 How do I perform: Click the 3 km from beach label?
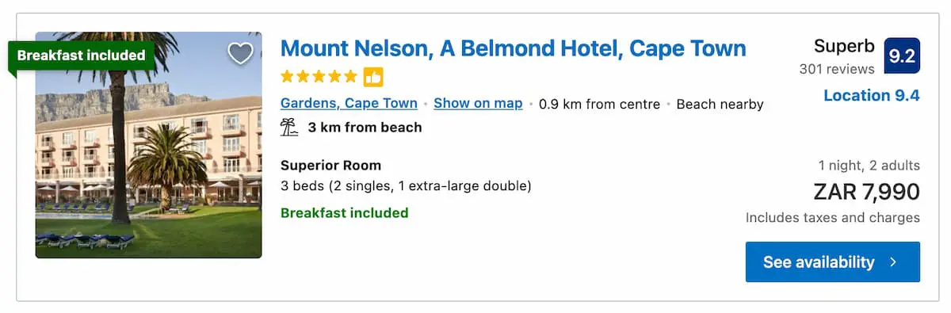coord(365,127)
